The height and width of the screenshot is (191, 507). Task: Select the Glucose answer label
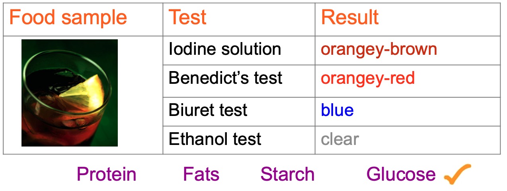coord(401,175)
